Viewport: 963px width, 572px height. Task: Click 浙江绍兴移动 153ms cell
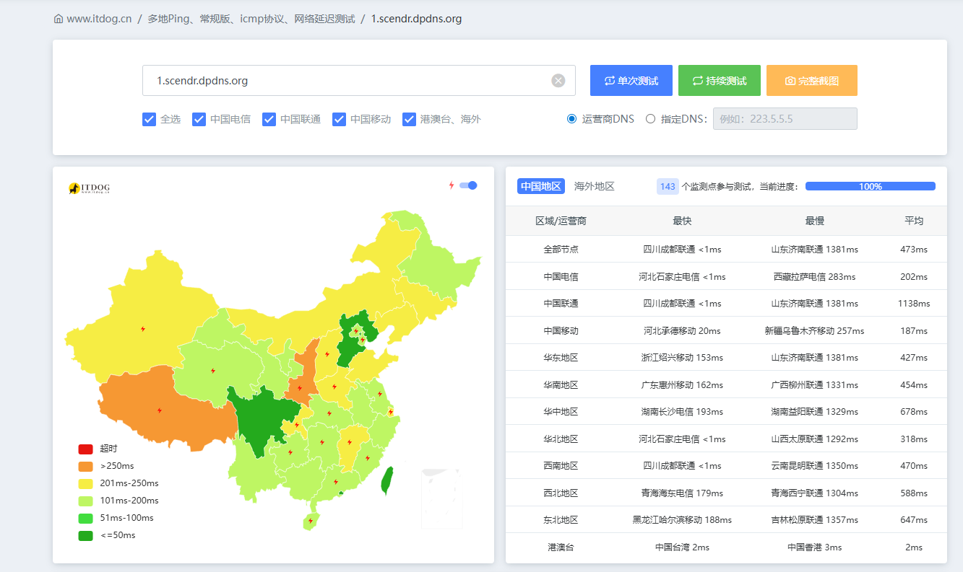coord(682,358)
